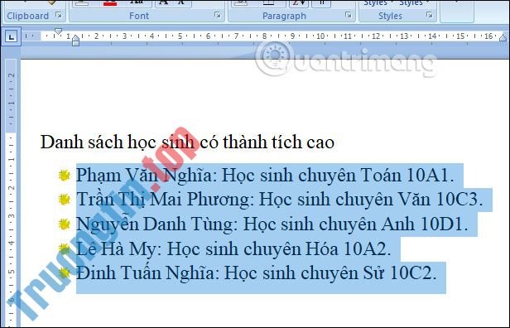
Task: Click the line 'Phạm Văn Nghĩa: Học sinh chuyên Toán 10A1.'
Action: pyautogui.click(x=265, y=176)
